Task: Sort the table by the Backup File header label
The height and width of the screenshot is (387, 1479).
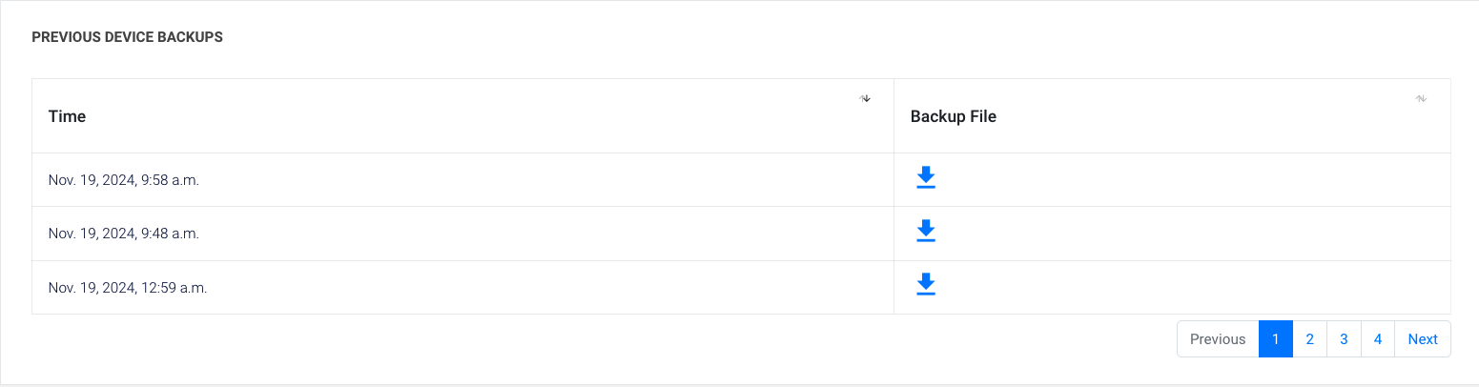Action: pos(953,116)
